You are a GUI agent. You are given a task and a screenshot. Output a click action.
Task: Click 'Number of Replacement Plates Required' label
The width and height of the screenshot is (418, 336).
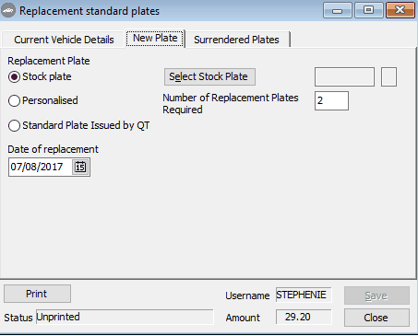pyautogui.click(x=231, y=104)
